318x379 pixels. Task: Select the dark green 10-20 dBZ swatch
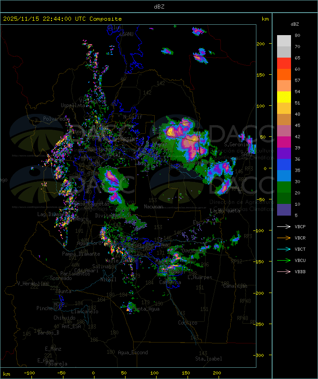(x=284, y=198)
